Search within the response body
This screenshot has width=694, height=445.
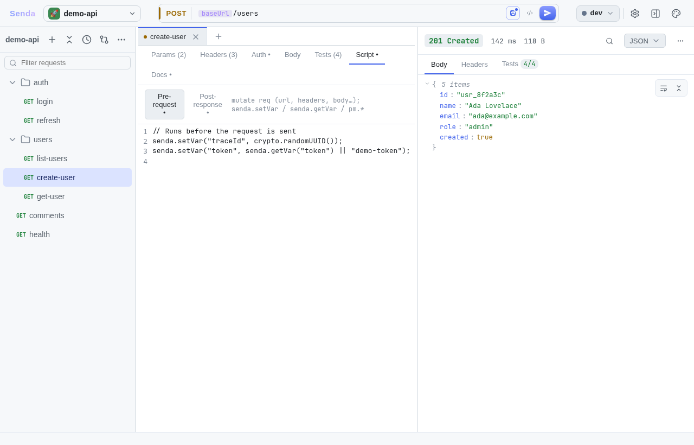pyautogui.click(x=609, y=41)
